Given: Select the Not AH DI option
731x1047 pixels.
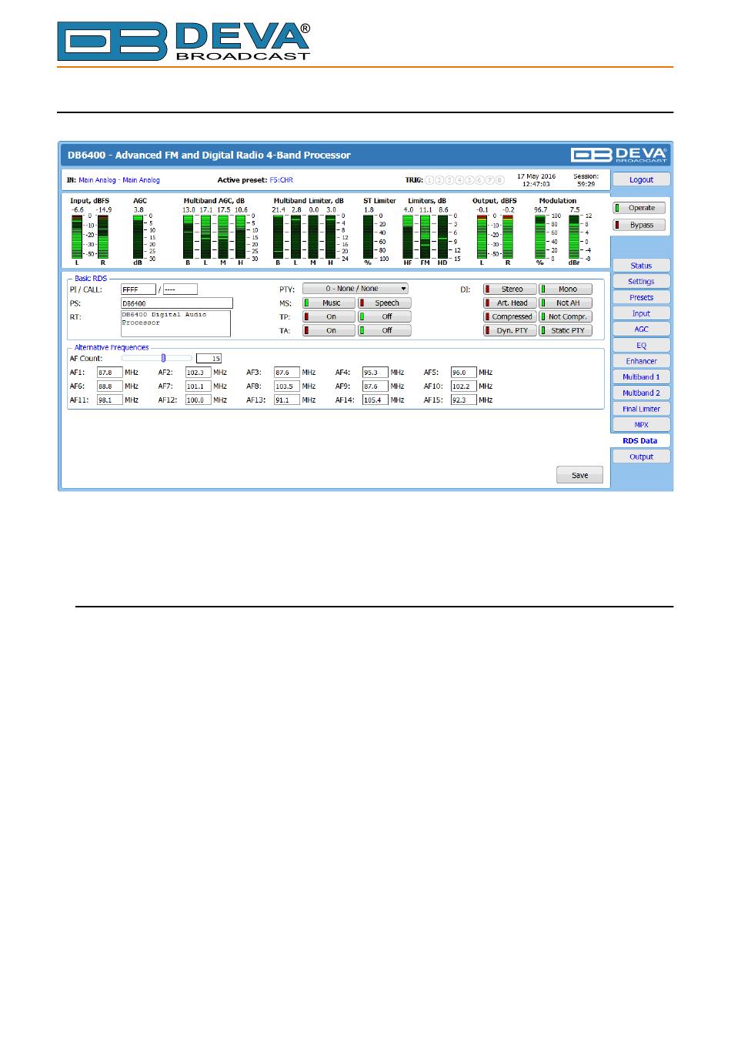Looking at the screenshot, I should [566, 303].
